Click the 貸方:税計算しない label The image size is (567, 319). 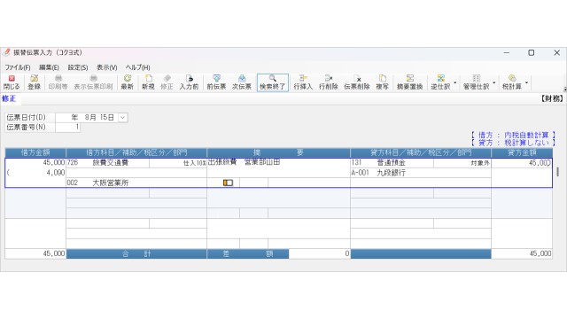point(513,143)
